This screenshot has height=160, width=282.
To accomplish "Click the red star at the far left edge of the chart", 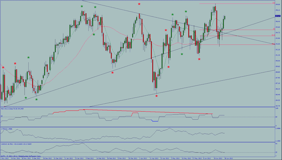I will pos(3,67).
